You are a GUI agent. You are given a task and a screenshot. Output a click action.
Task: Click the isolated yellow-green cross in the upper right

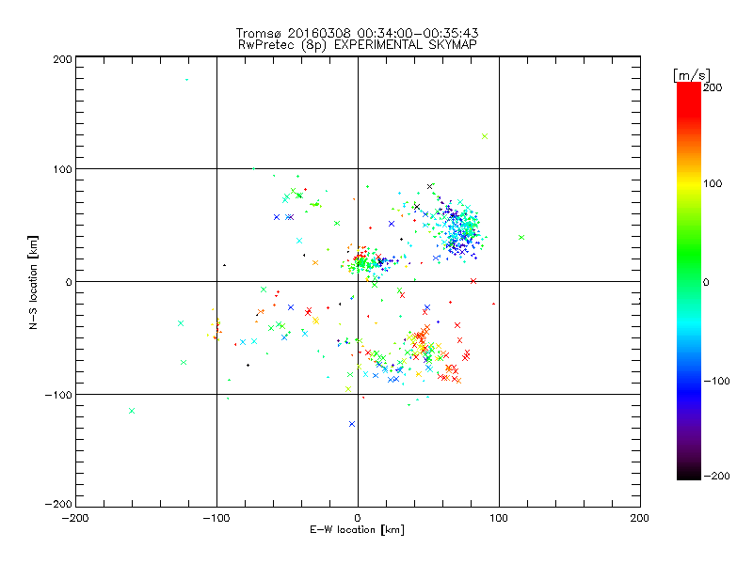pyautogui.click(x=485, y=136)
